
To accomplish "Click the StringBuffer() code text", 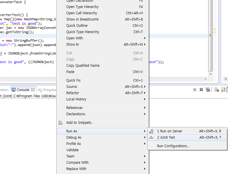I will (x=28, y=41).
